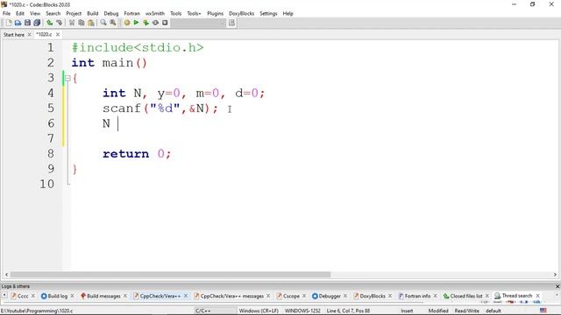Image resolution: width=561 pixels, height=315 pixels.
Task: Select the Build messages tab
Action: click(x=103, y=296)
